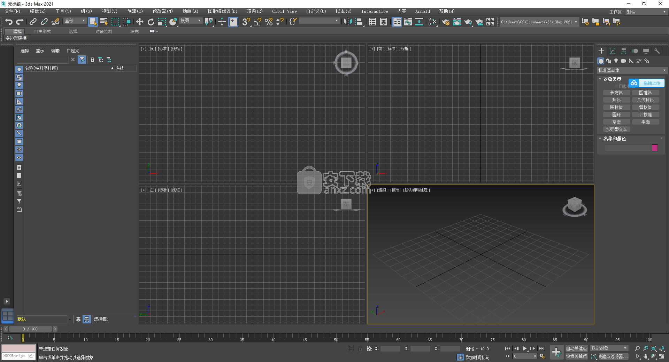
Task: Click the Redo arrow icon
Action: [x=20, y=22]
